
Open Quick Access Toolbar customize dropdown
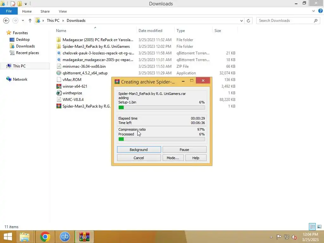(x=26, y=4)
